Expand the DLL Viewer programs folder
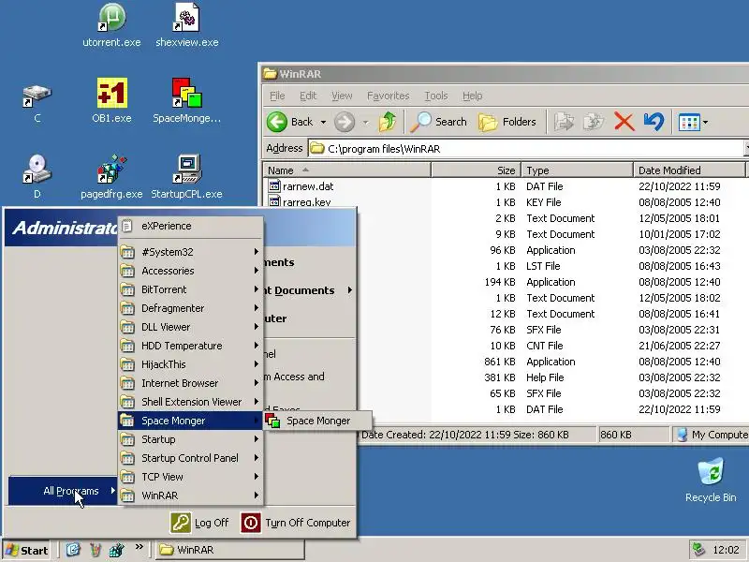The image size is (749, 562). point(191,327)
